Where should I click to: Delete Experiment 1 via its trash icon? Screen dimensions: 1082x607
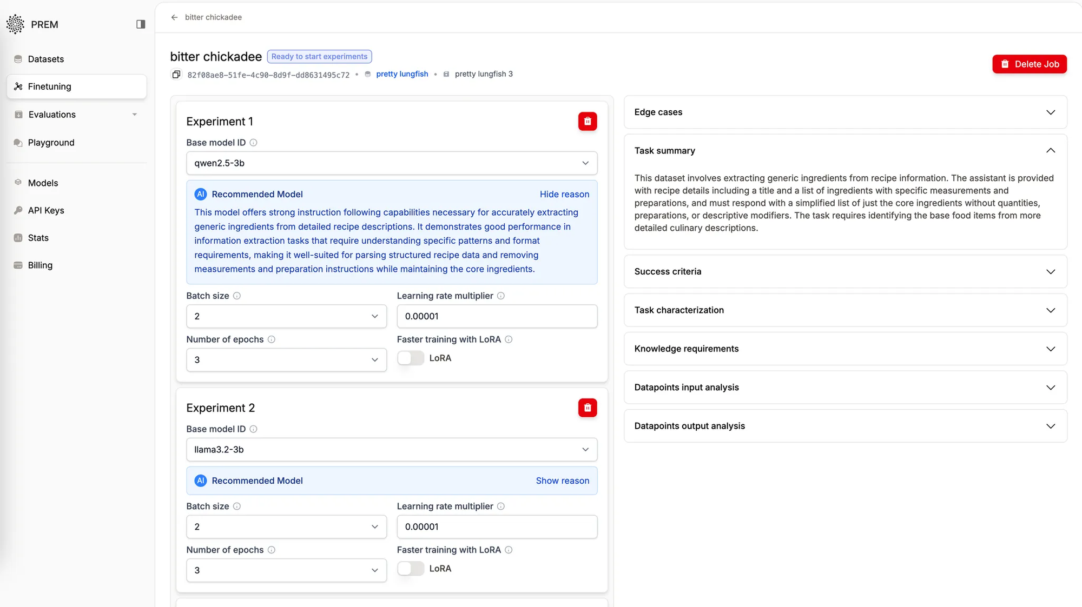(588, 122)
